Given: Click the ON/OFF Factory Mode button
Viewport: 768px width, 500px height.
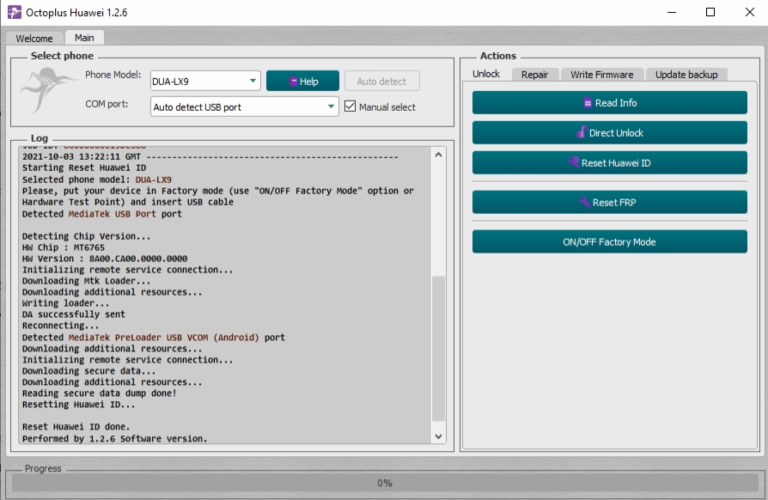Looking at the screenshot, I should click(x=610, y=242).
